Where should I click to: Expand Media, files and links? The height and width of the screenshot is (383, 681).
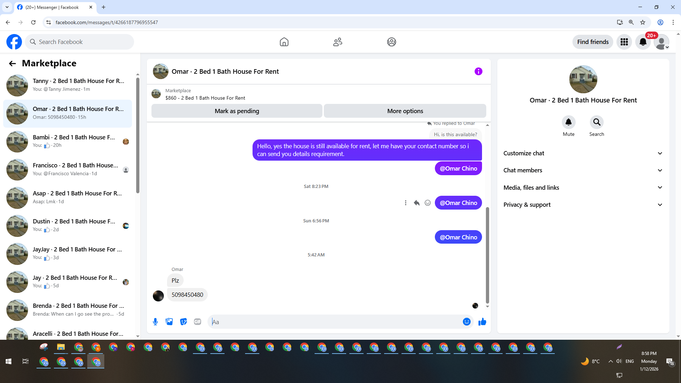click(583, 188)
